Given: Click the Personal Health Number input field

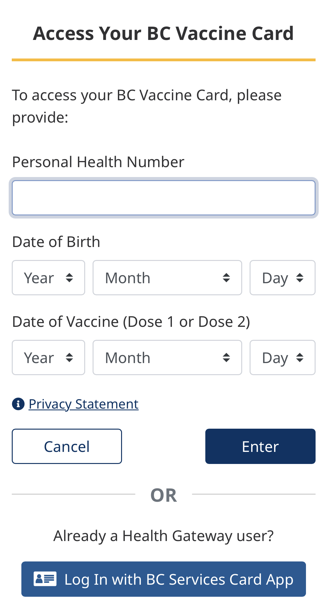Looking at the screenshot, I should pos(164,198).
